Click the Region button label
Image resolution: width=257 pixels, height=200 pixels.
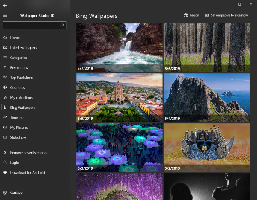coord(194,15)
